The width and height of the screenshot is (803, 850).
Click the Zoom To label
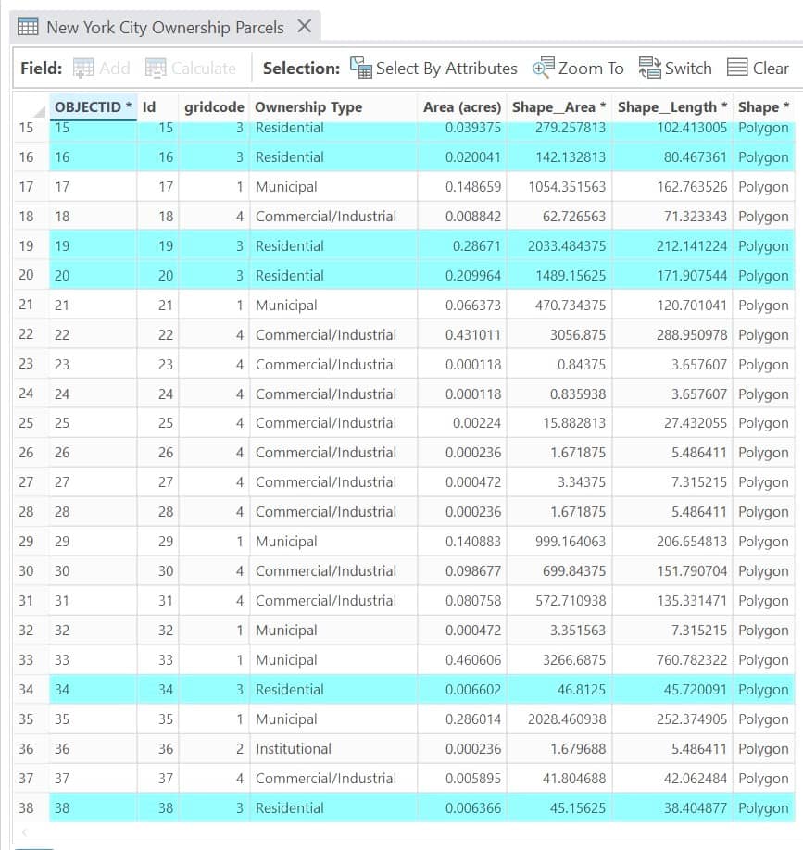click(591, 69)
